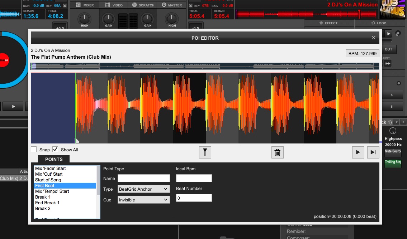Click the song overview waveform strip

click(205, 66)
